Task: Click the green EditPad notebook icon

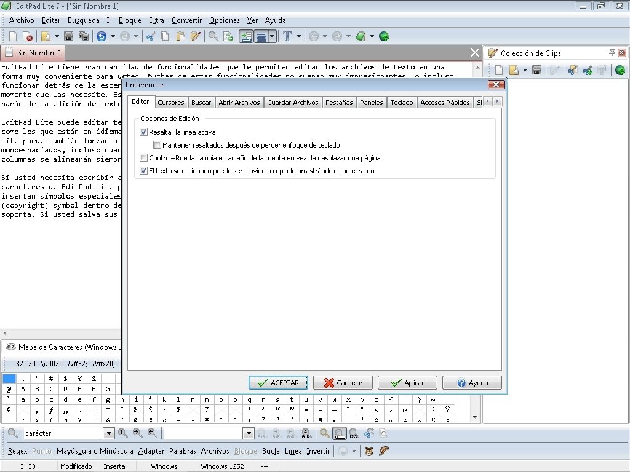Action: [361, 36]
